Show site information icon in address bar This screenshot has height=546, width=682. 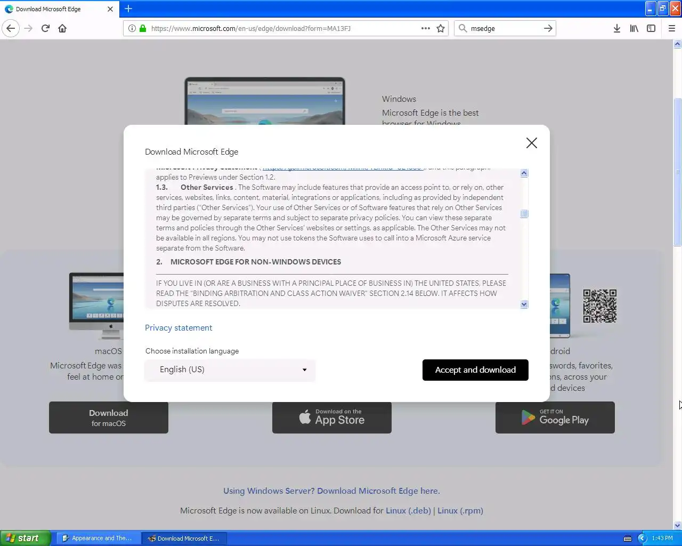pos(132,28)
